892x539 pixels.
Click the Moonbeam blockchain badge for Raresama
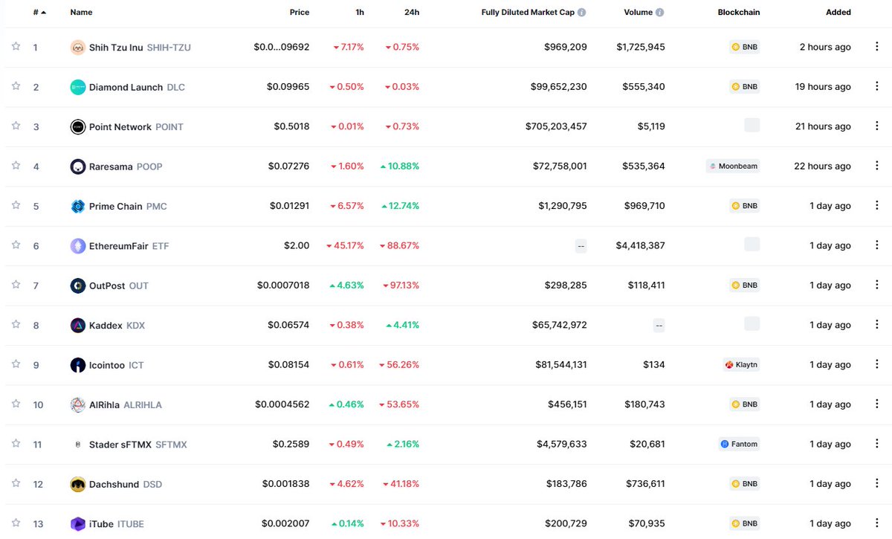pyautogui.click(x=733, y=167)
